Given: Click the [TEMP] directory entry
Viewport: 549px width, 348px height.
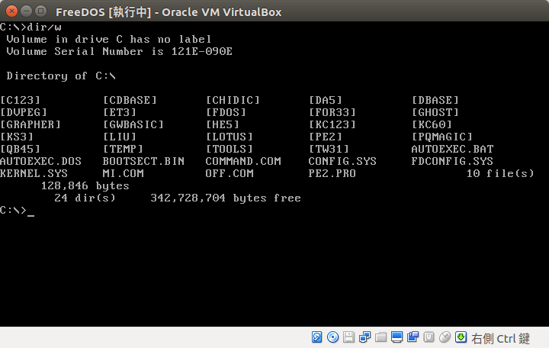Looking at the screenshot, I should click(x=123, y=149).
